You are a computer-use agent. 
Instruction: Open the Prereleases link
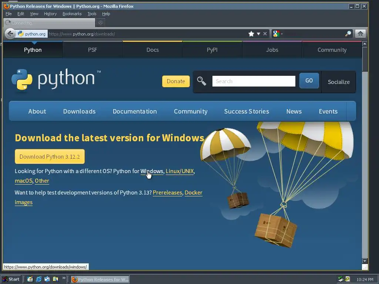click(x=168, y=193)
